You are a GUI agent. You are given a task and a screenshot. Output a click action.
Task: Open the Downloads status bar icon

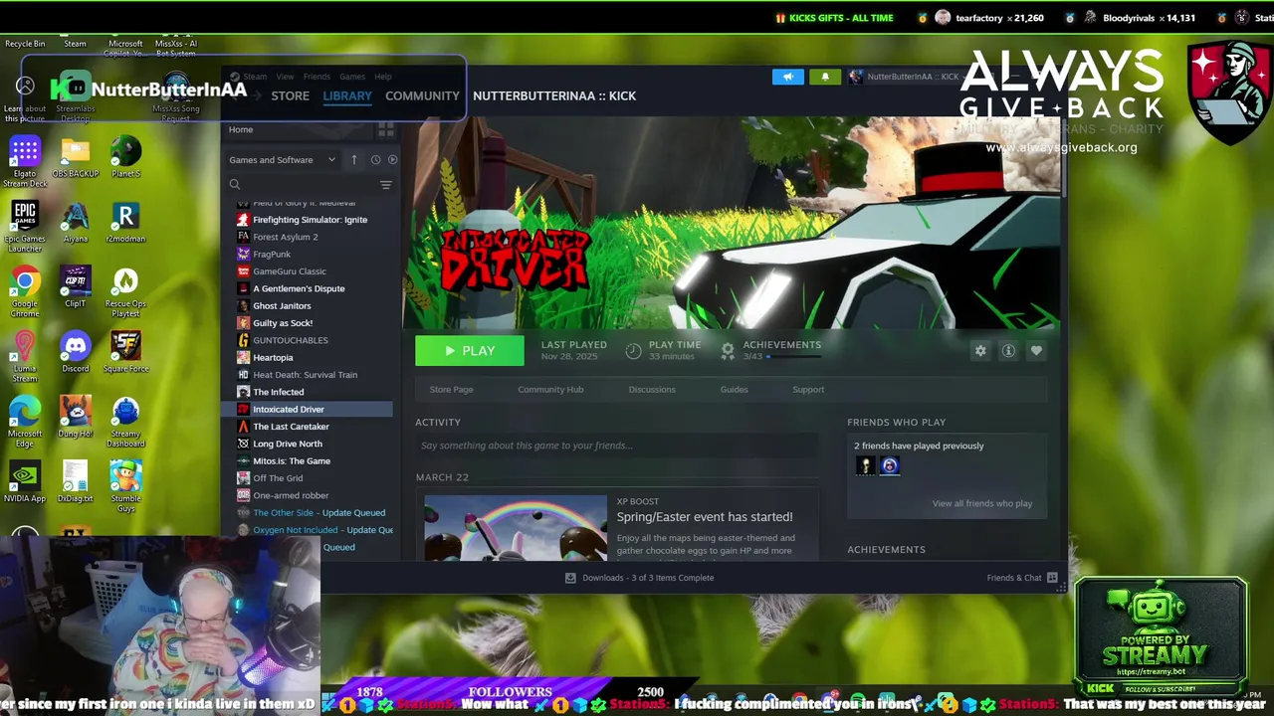click(x=570, y=578)
